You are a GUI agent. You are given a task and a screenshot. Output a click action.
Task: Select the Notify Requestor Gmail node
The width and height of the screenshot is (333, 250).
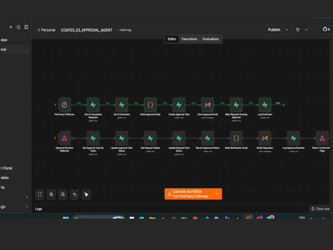[265, 138]
